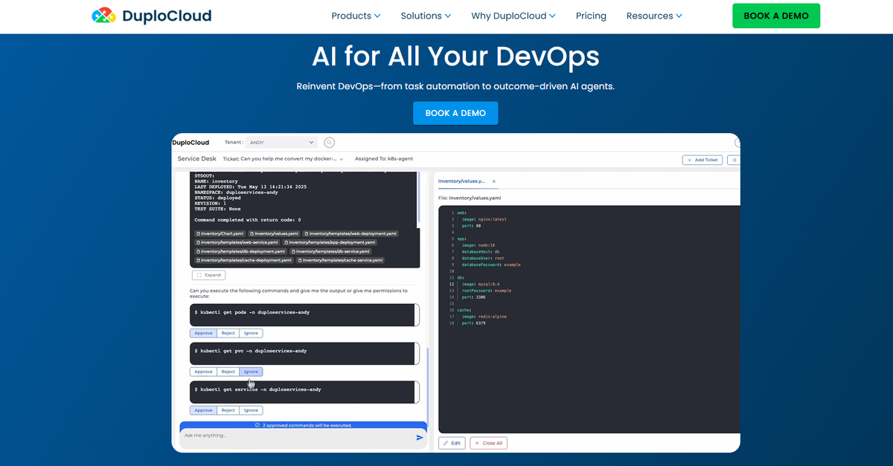
Task: Send a message with the paper plane icon
Action: [x=419, y=438]
